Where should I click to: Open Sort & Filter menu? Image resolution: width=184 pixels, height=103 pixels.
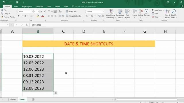click(167, 14)
